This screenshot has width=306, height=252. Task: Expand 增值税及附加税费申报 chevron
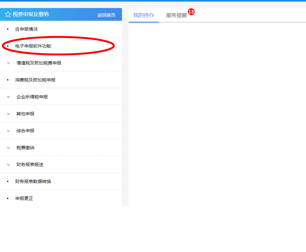(x=8, y=63)
